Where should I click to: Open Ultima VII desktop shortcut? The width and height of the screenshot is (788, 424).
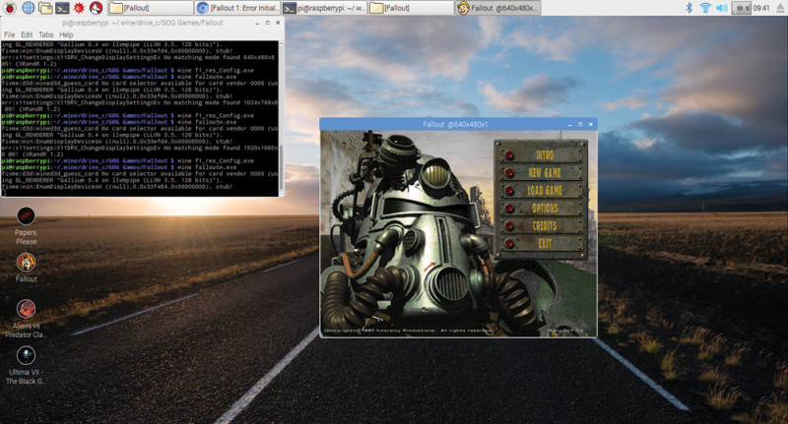point(26,354)
